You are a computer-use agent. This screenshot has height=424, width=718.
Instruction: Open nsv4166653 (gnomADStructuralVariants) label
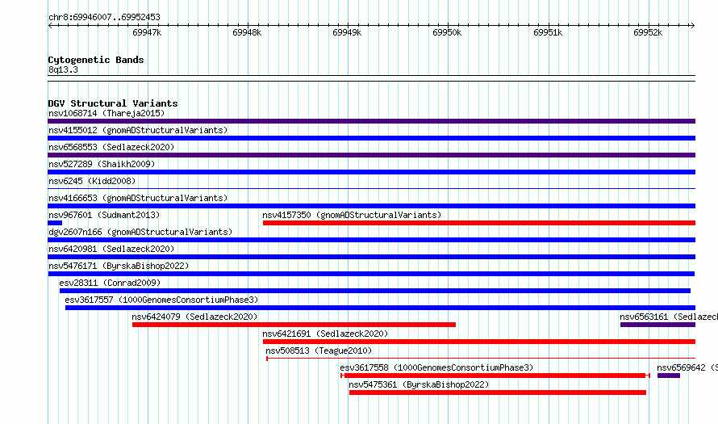(138, 198)
